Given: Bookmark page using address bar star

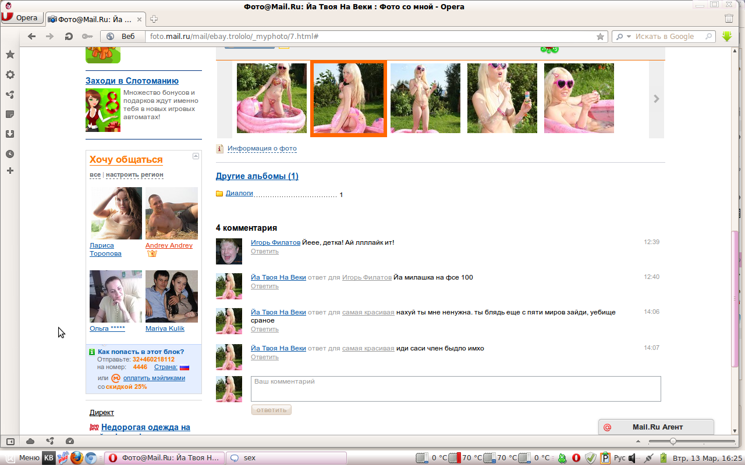Looking at the screenshot, I should point(600,37).
